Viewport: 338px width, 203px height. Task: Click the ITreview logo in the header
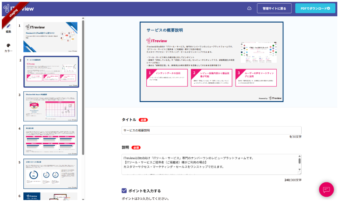pyautogui.click(x=19, y=9)
